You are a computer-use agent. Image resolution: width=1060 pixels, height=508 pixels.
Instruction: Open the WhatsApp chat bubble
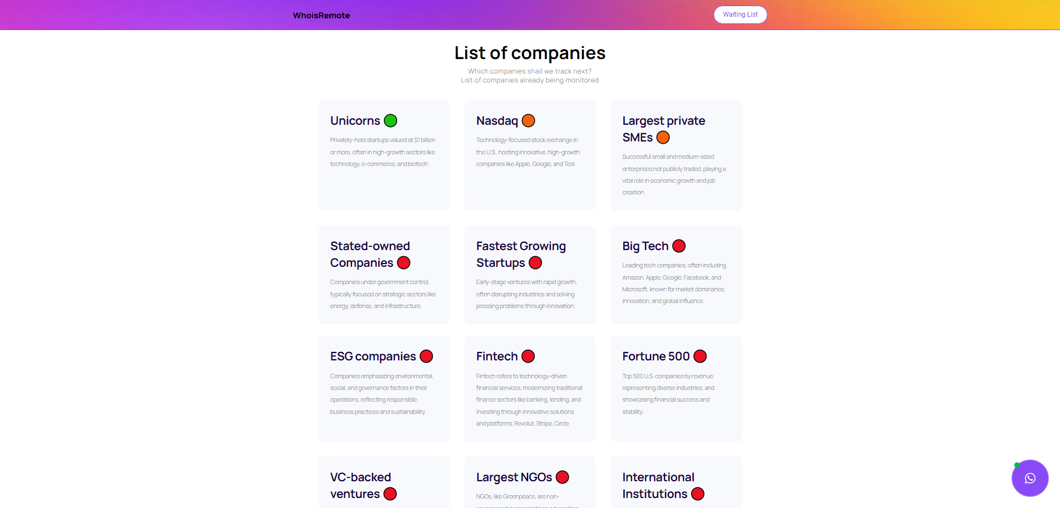tap(1029, 478)
